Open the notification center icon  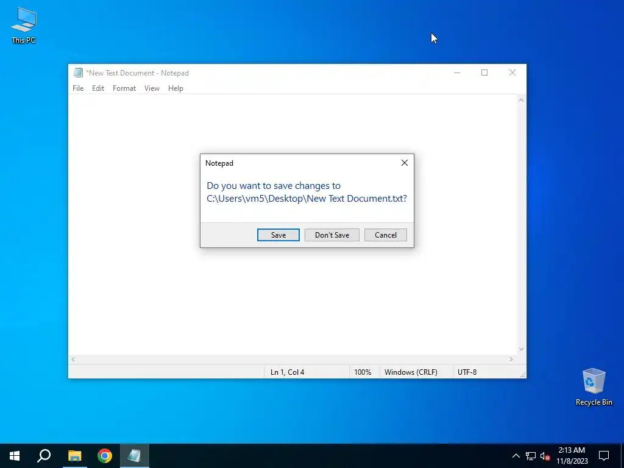[604, 456]
